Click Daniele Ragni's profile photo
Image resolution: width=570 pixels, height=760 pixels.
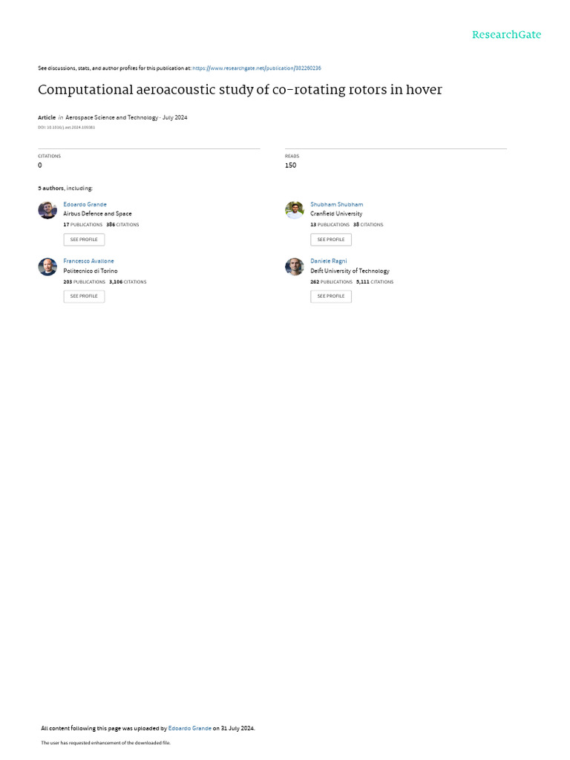point(295,267)
